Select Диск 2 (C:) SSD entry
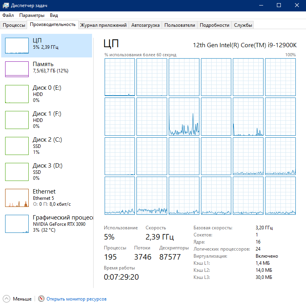 coord(47,146)
